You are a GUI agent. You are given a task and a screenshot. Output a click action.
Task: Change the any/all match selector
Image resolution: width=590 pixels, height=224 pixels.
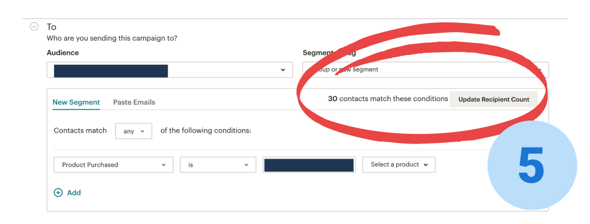click(134, 131)
